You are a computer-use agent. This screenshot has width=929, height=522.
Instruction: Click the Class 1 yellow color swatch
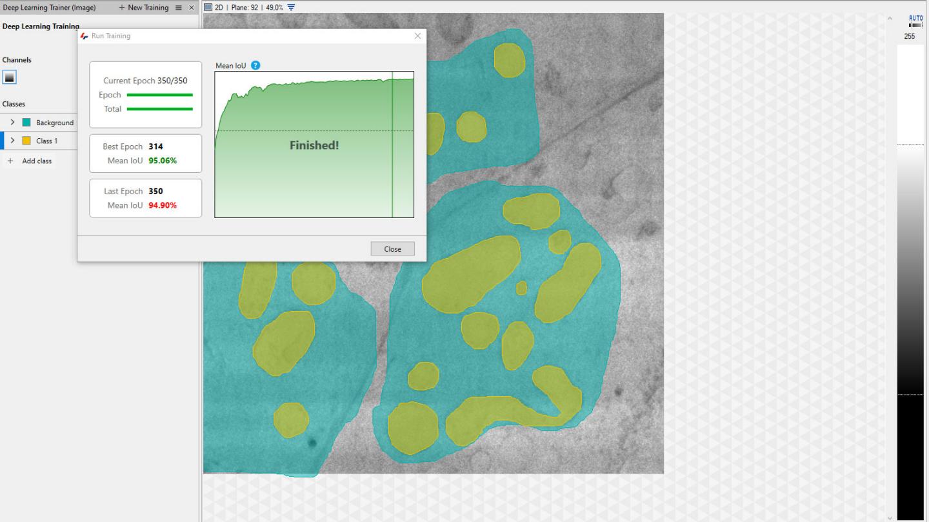pyautogui.click(x=26, y=141)
